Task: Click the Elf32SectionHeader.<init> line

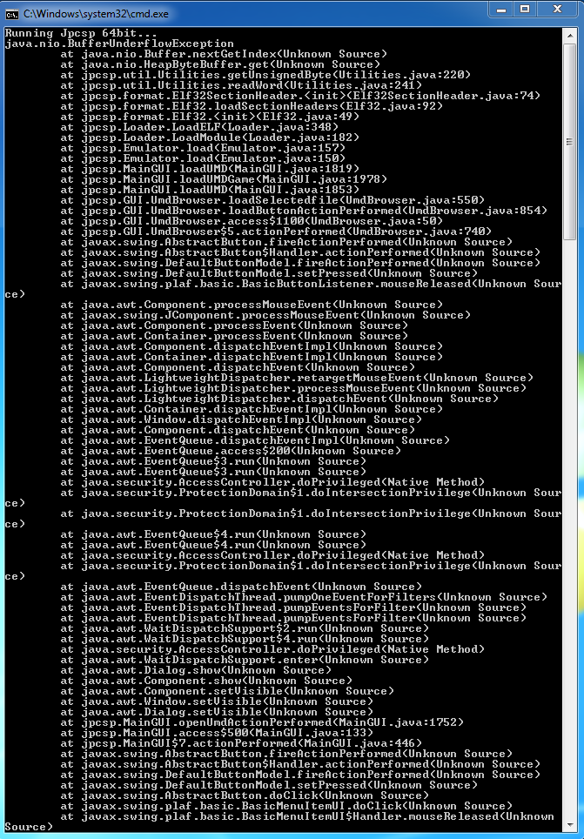Action: tap(299, 96)
